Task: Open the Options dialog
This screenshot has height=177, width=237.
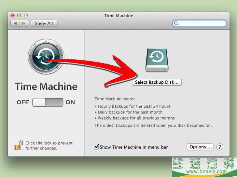Action: (200, 147)
